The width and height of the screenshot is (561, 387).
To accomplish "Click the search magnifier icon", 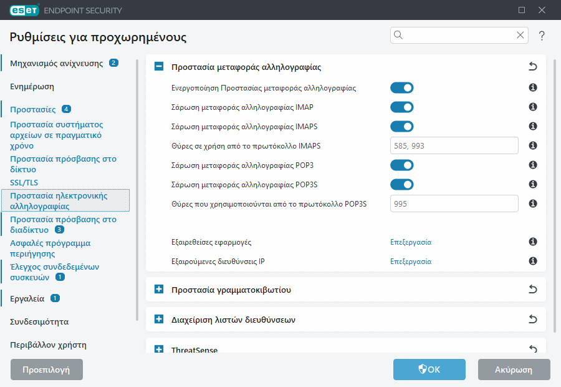I will (x=398, y=35).
